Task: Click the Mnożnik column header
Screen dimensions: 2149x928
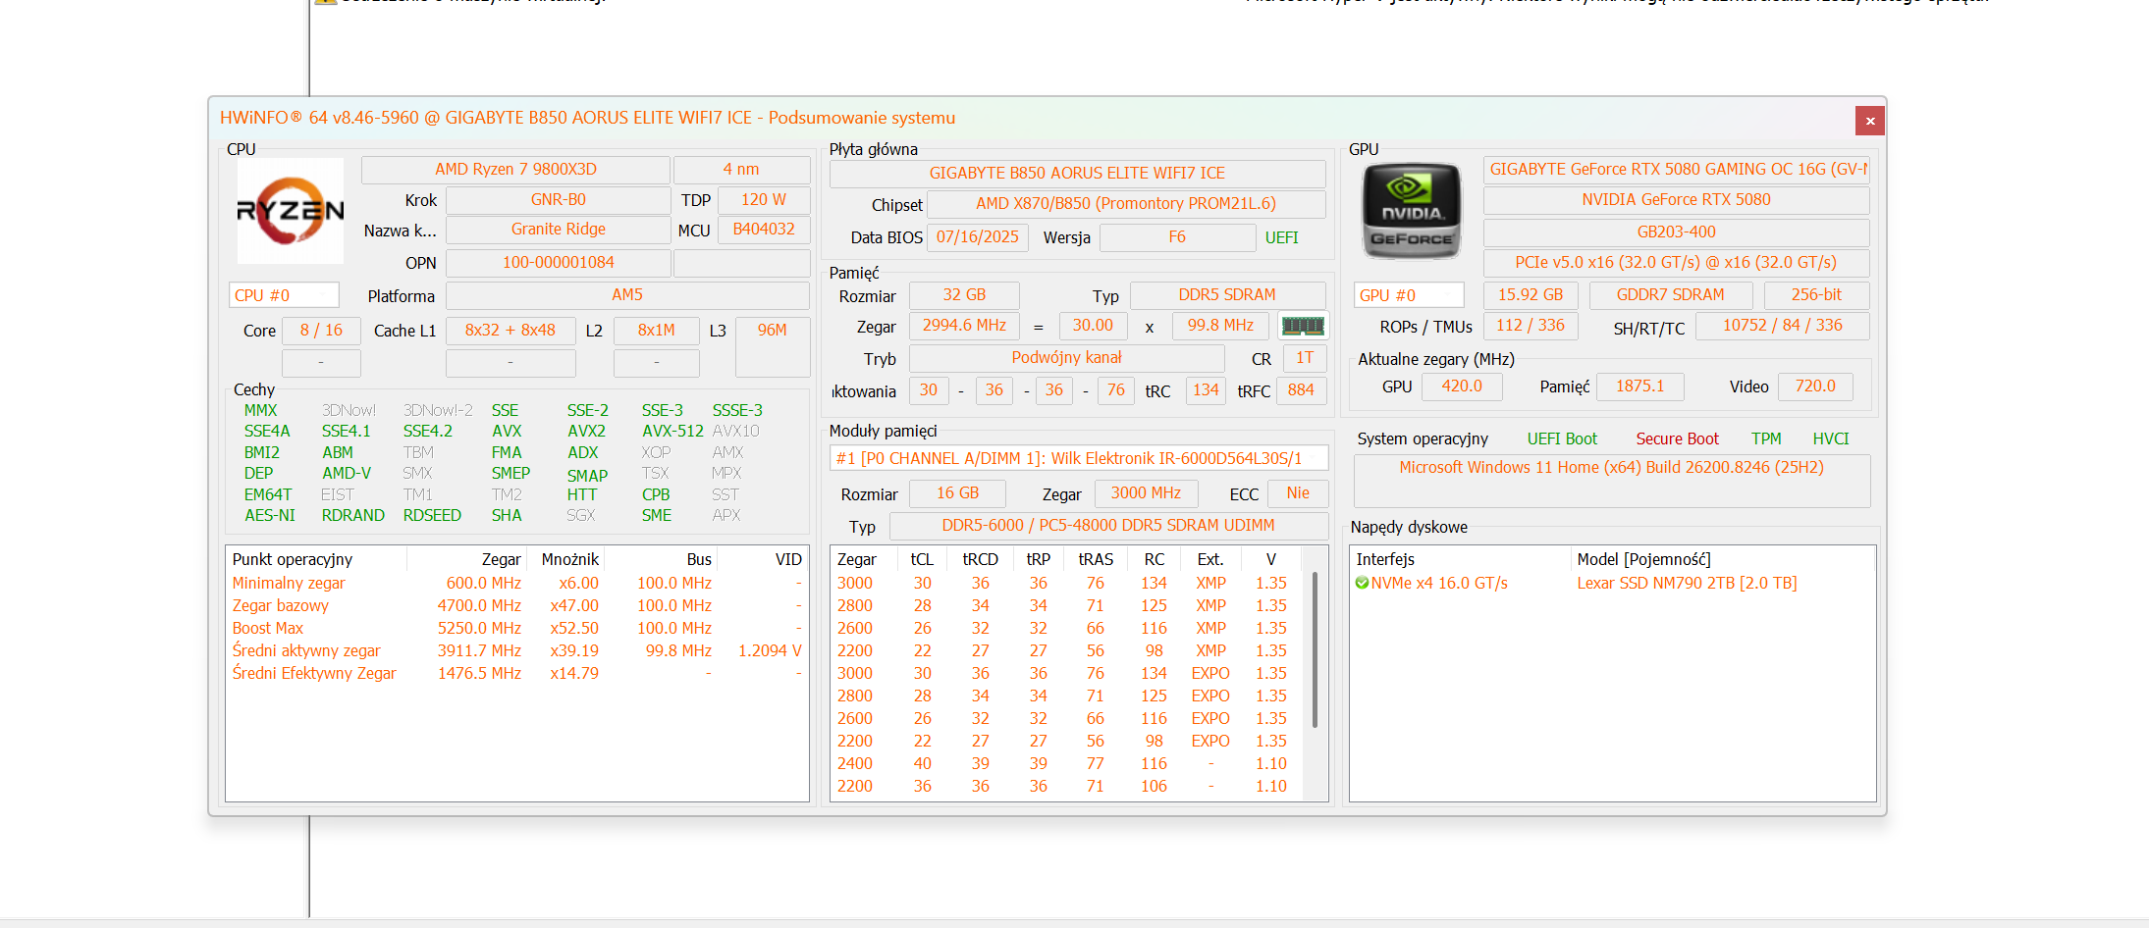Action: click(x=569, y=559)
